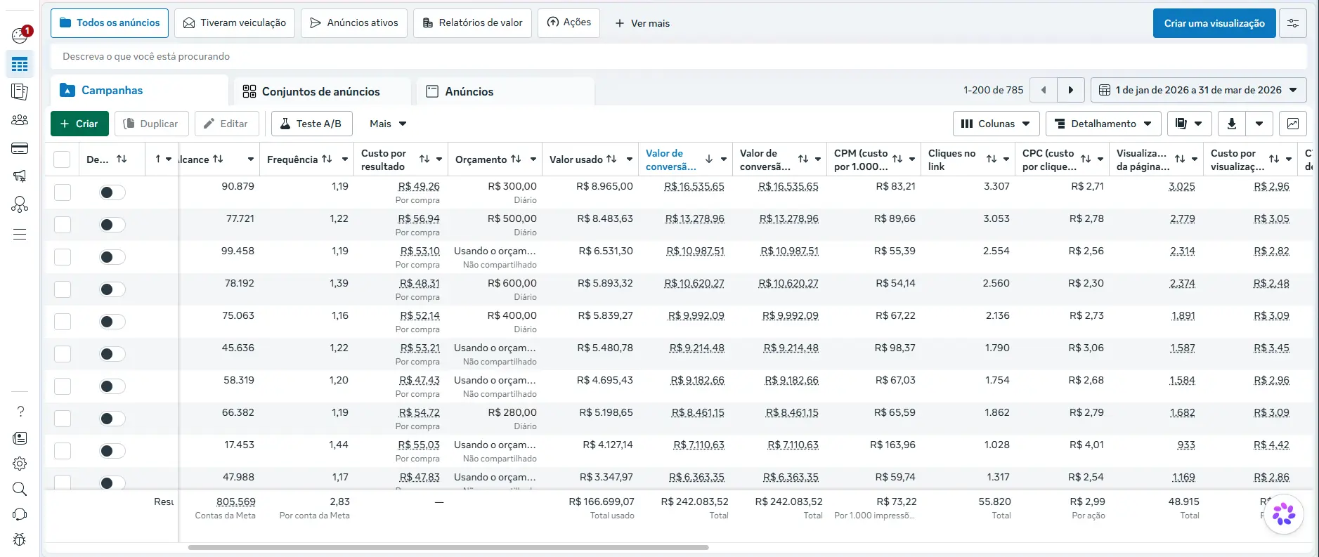The width and height of the screenshot is (1319, 557).
Task: Click the Editar button
Action: (x=226, y=124)
